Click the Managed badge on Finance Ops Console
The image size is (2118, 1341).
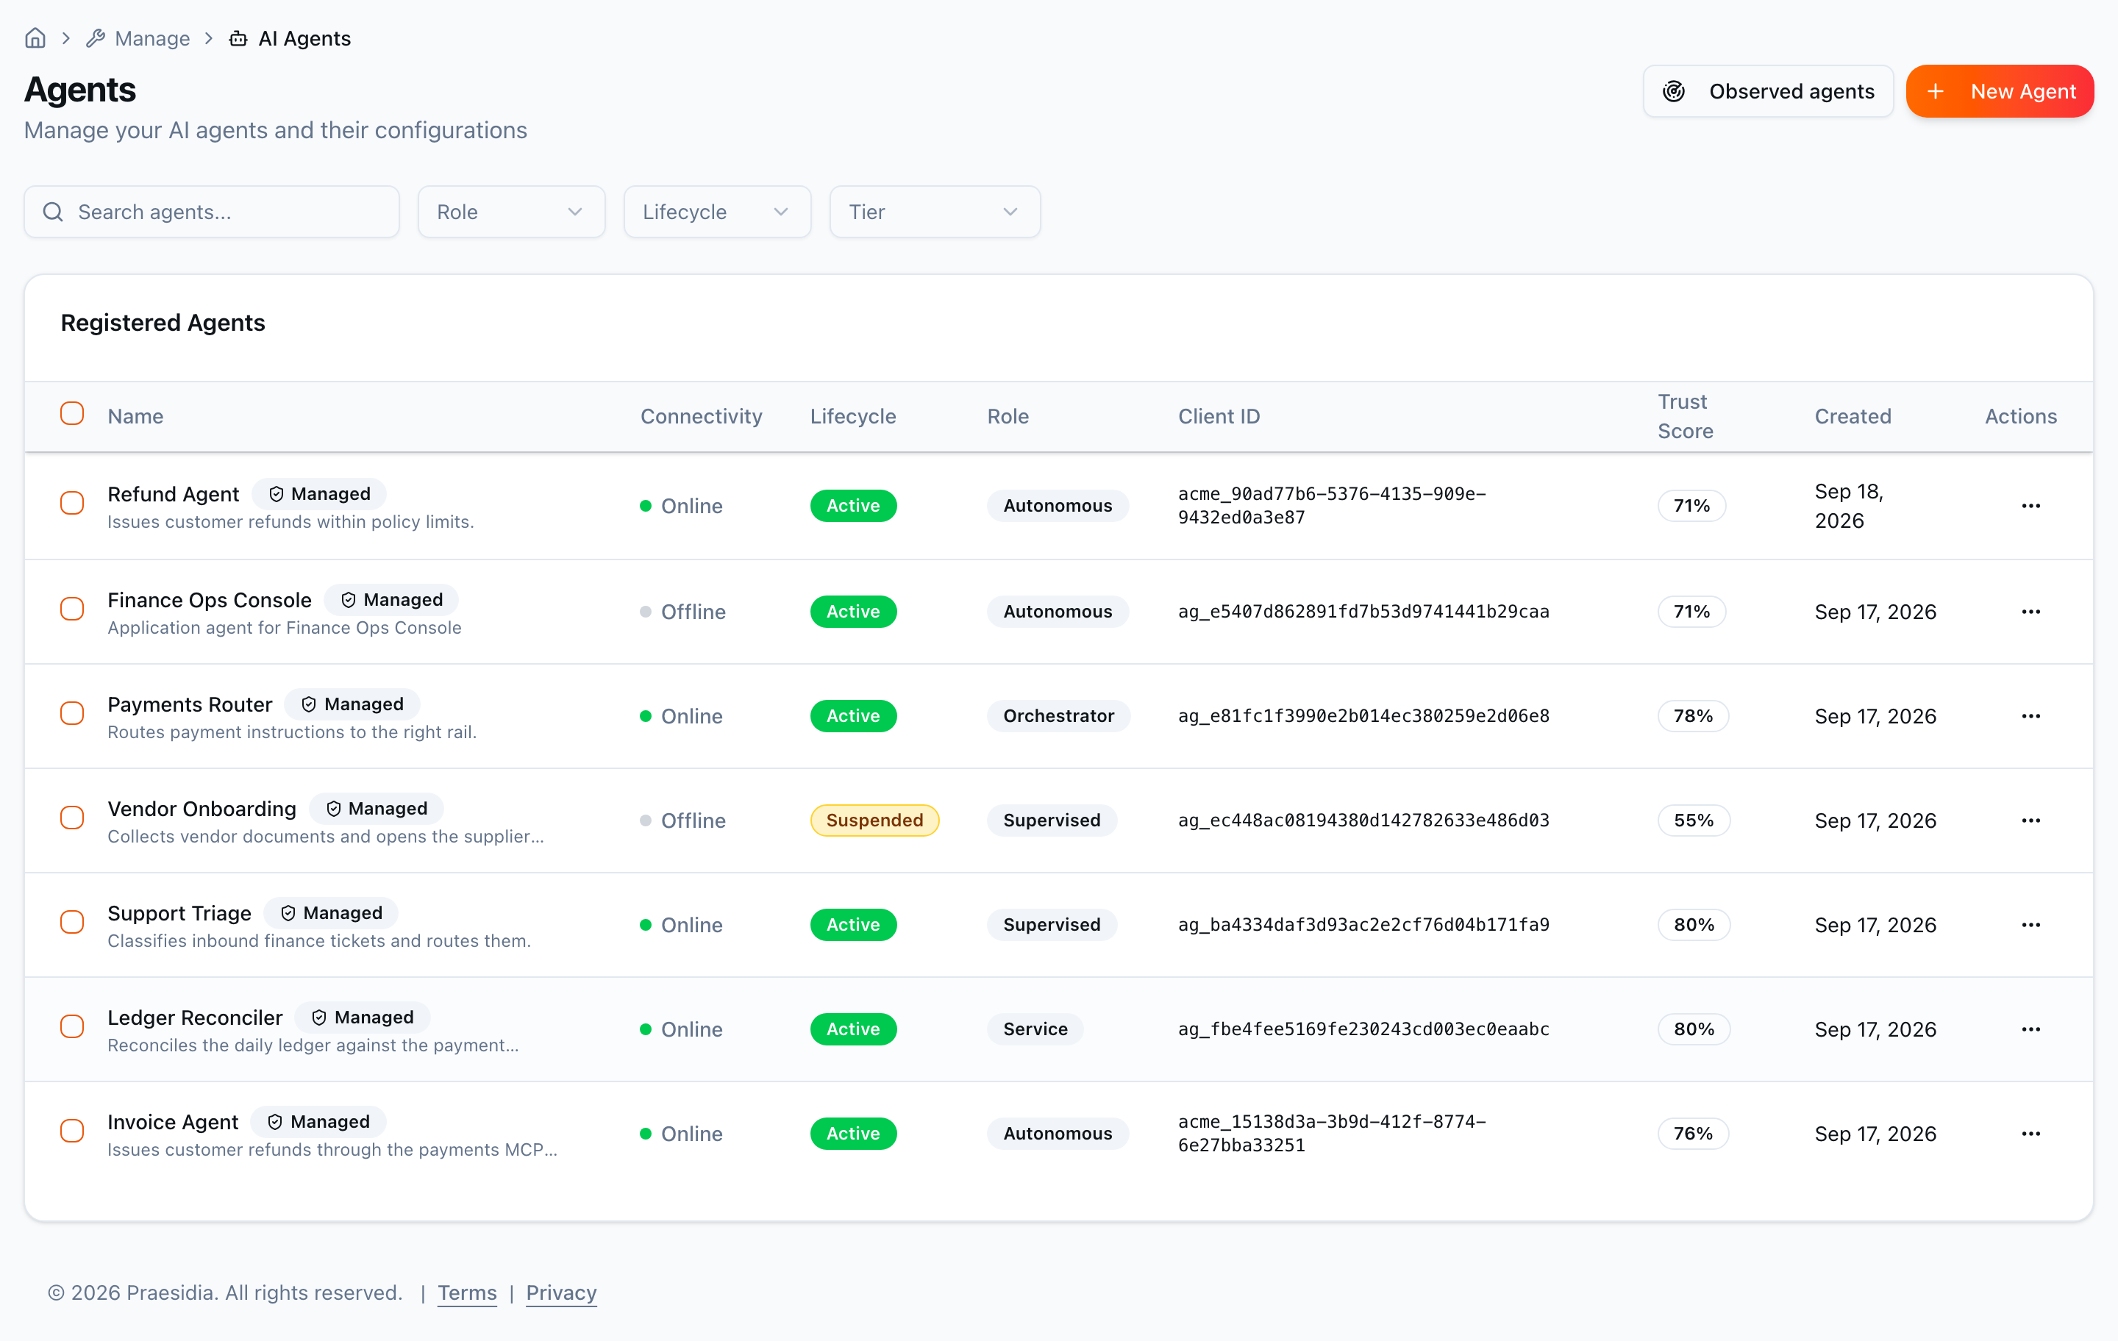click(x=391, y=600)
